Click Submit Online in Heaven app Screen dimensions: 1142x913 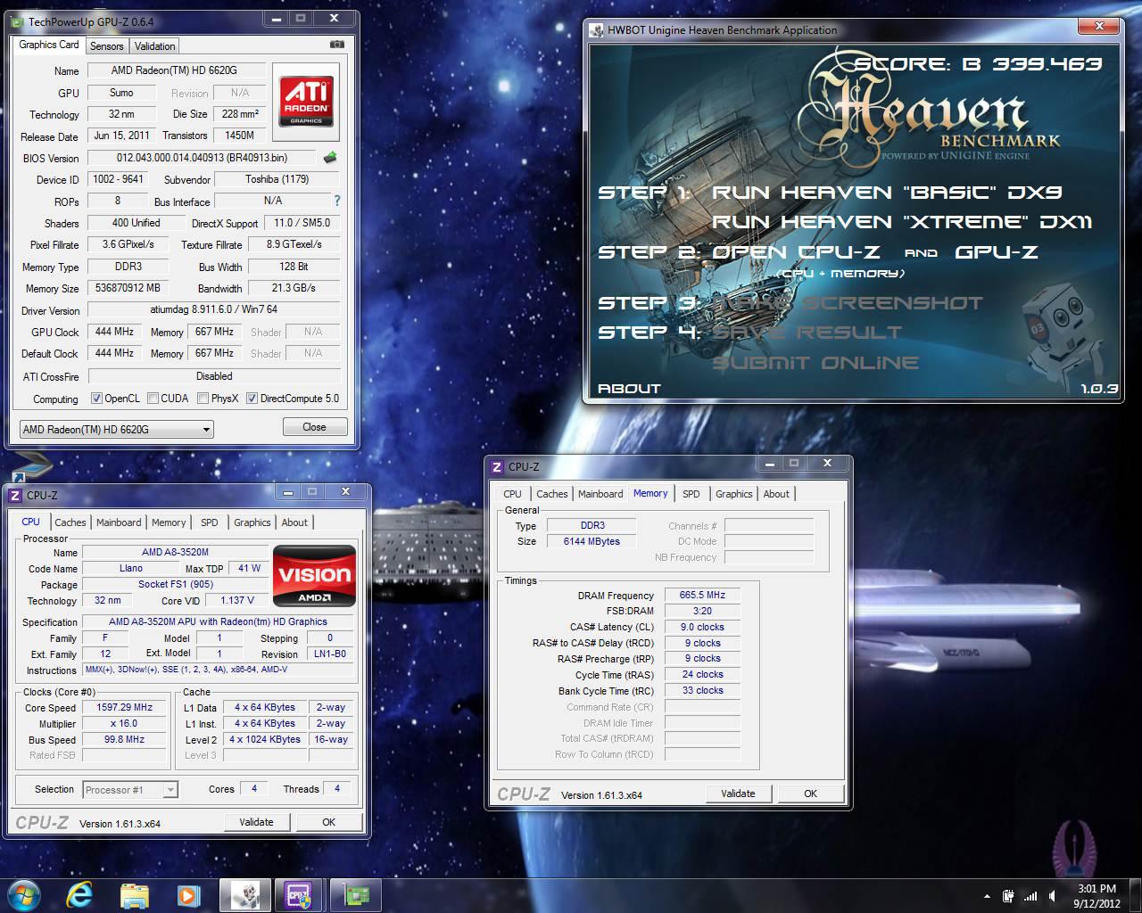coord(815,363)
